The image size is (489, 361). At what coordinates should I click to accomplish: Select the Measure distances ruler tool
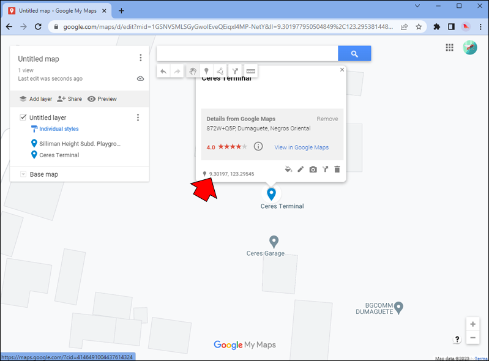(x=251, y=72)
